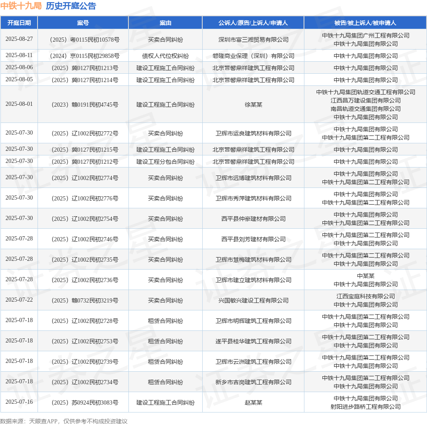Click defendant 南昌轨道交通集团有限公司
The image size is (427, 425).
pos(365,109)
